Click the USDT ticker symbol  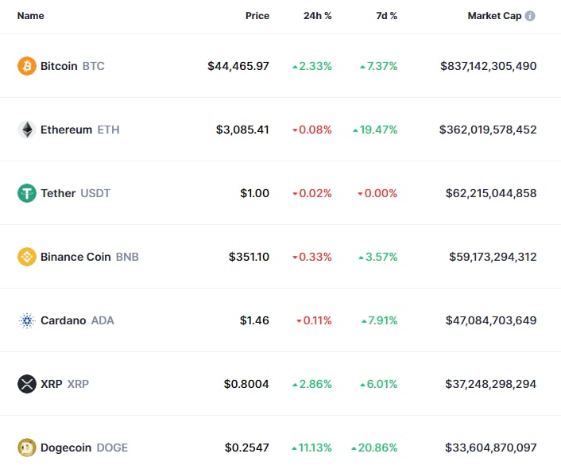95,193
